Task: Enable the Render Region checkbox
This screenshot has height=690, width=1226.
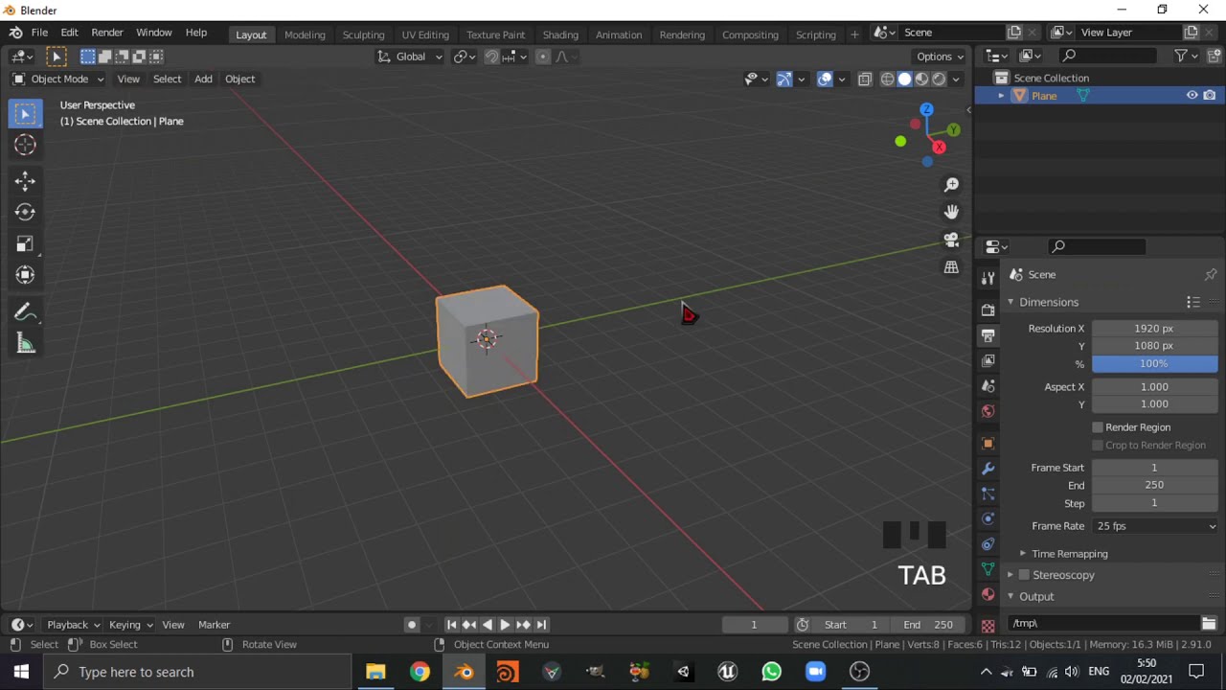Action: [1098, 427]
